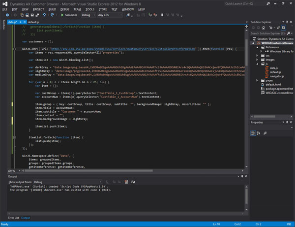Expand the css folder node
The image size is (295, 227).
(257, 56)
